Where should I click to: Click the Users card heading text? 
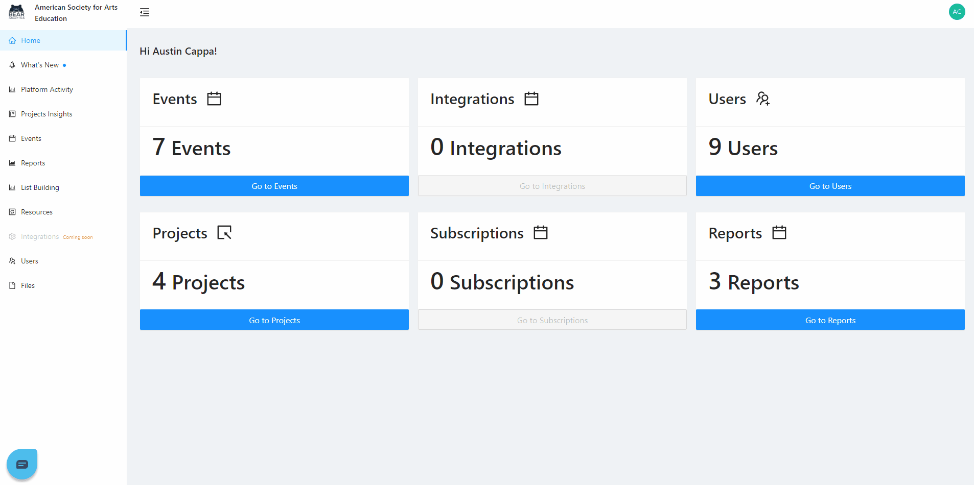[x=727, y=99]
